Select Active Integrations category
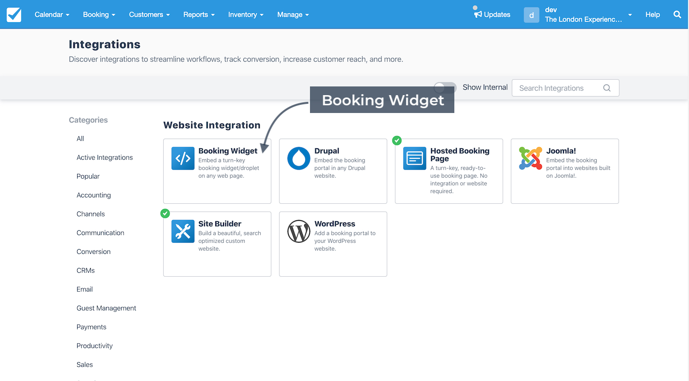This screenshot has height=381, width=689. tap(105, 157)
